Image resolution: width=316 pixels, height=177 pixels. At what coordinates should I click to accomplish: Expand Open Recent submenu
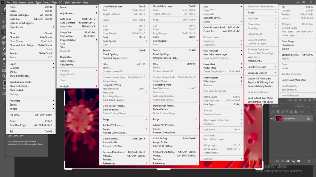coord(31,27)
